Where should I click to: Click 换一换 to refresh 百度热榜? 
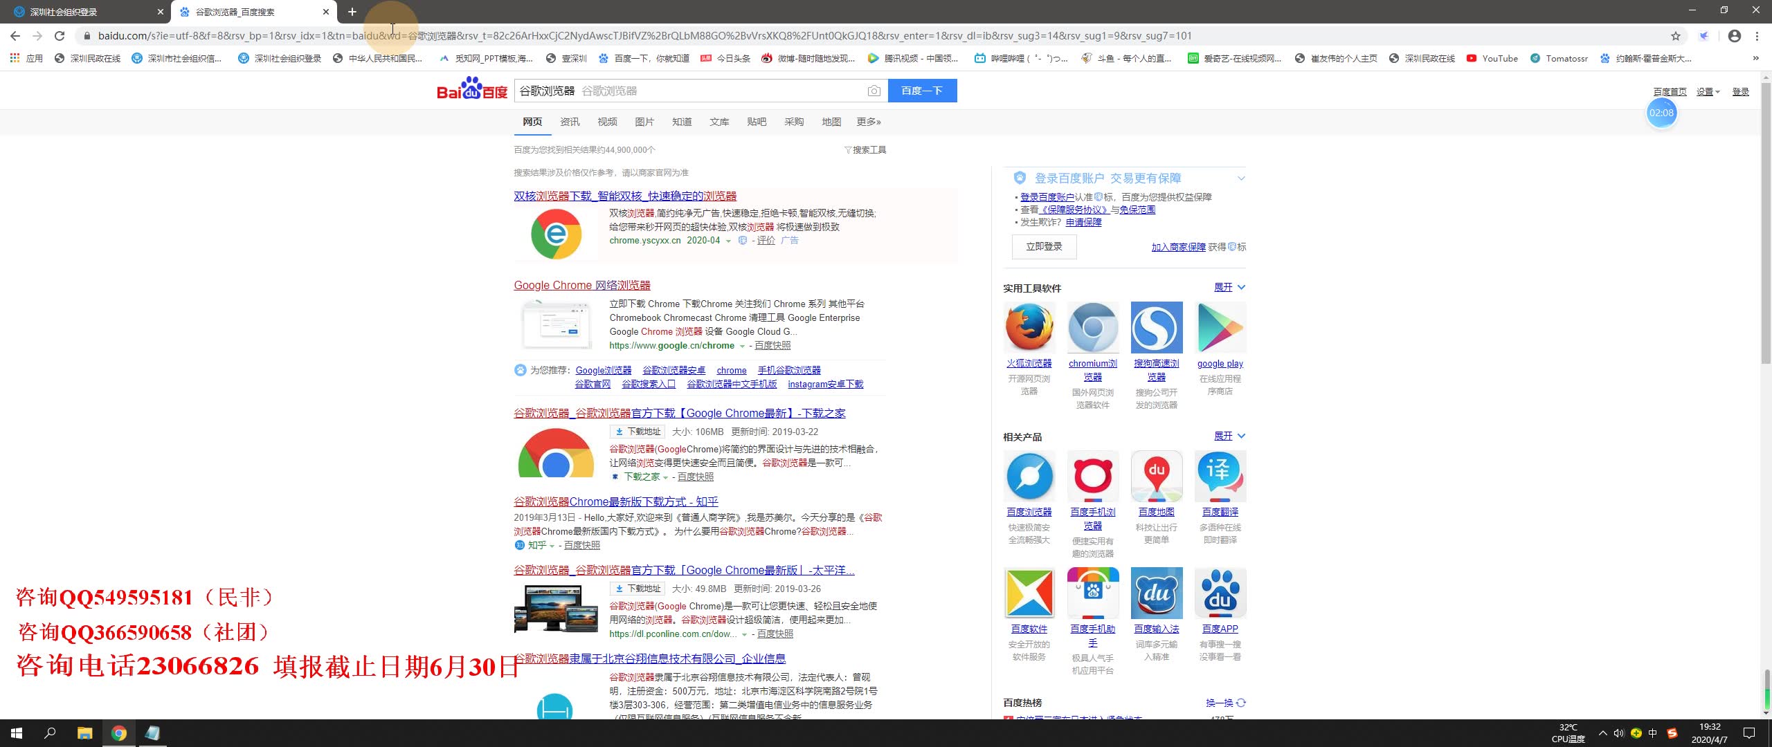(x=1225, y=703)
